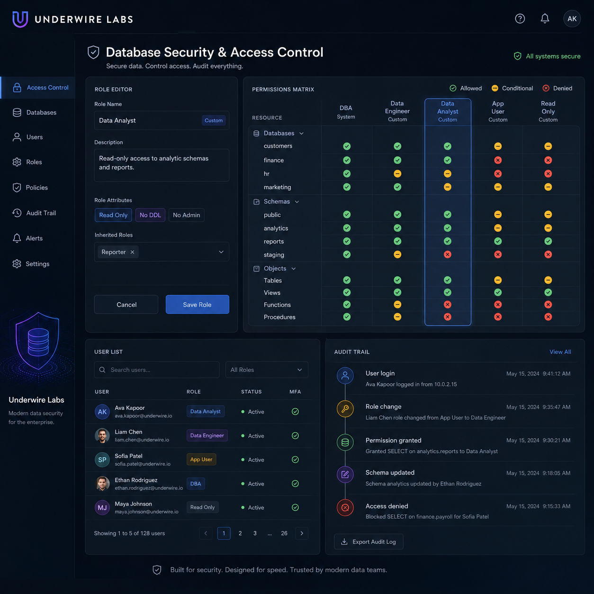Viewport: 594px width, 594px height.
Task: Open the notifications bell in header
Action: [x=545, y=18]
